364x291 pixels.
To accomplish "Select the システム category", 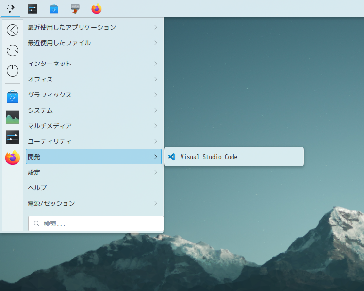I will pyautogui.click(x=94, y=110).
